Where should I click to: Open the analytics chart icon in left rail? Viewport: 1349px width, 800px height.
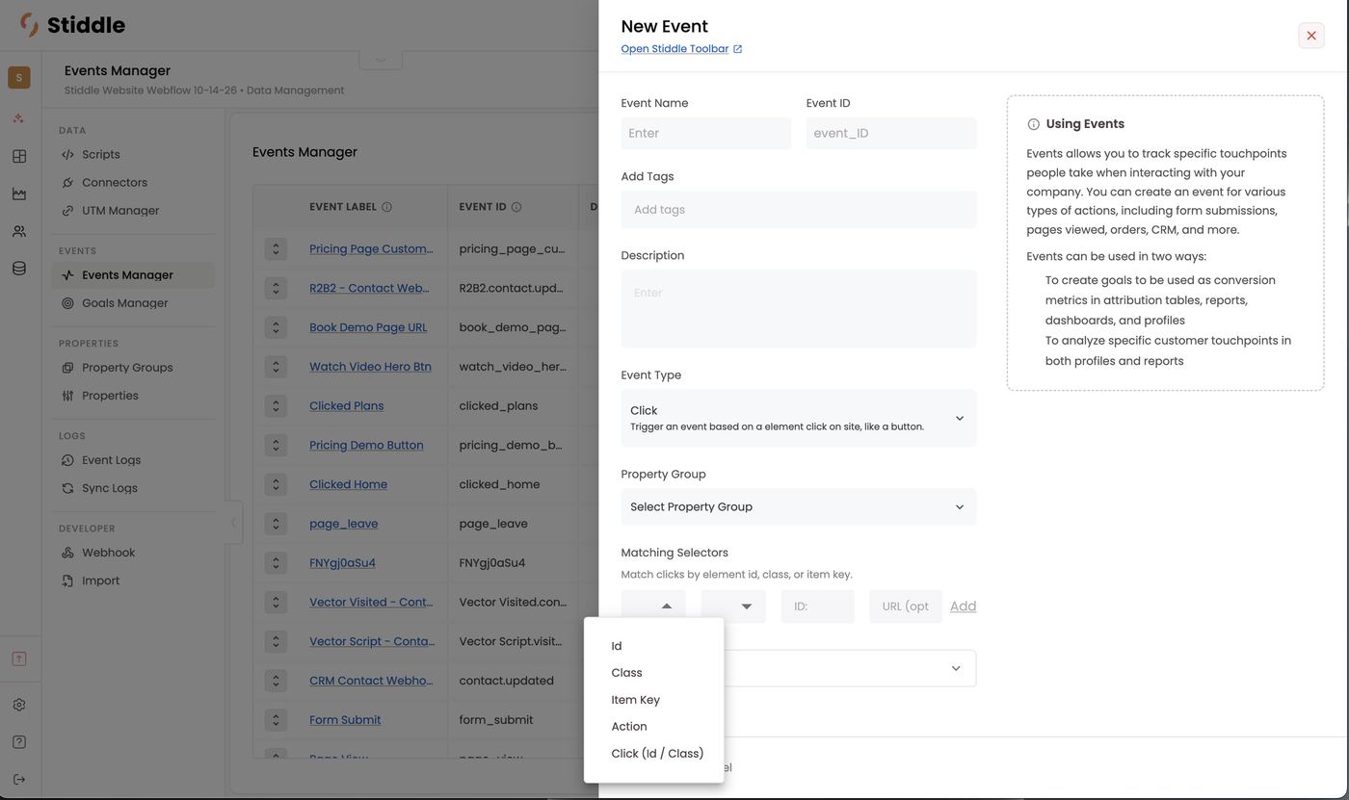coord(19,194)
